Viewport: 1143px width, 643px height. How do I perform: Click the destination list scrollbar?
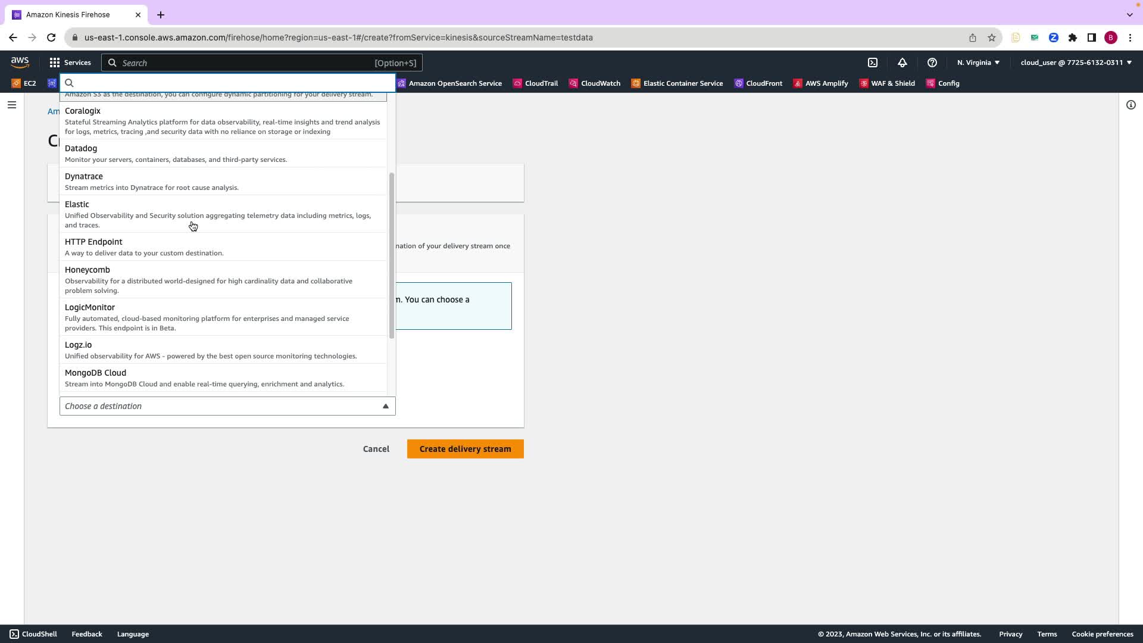(x=391, y=256)
